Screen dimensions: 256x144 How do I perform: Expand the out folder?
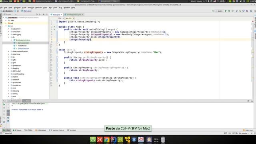point(6,23)
